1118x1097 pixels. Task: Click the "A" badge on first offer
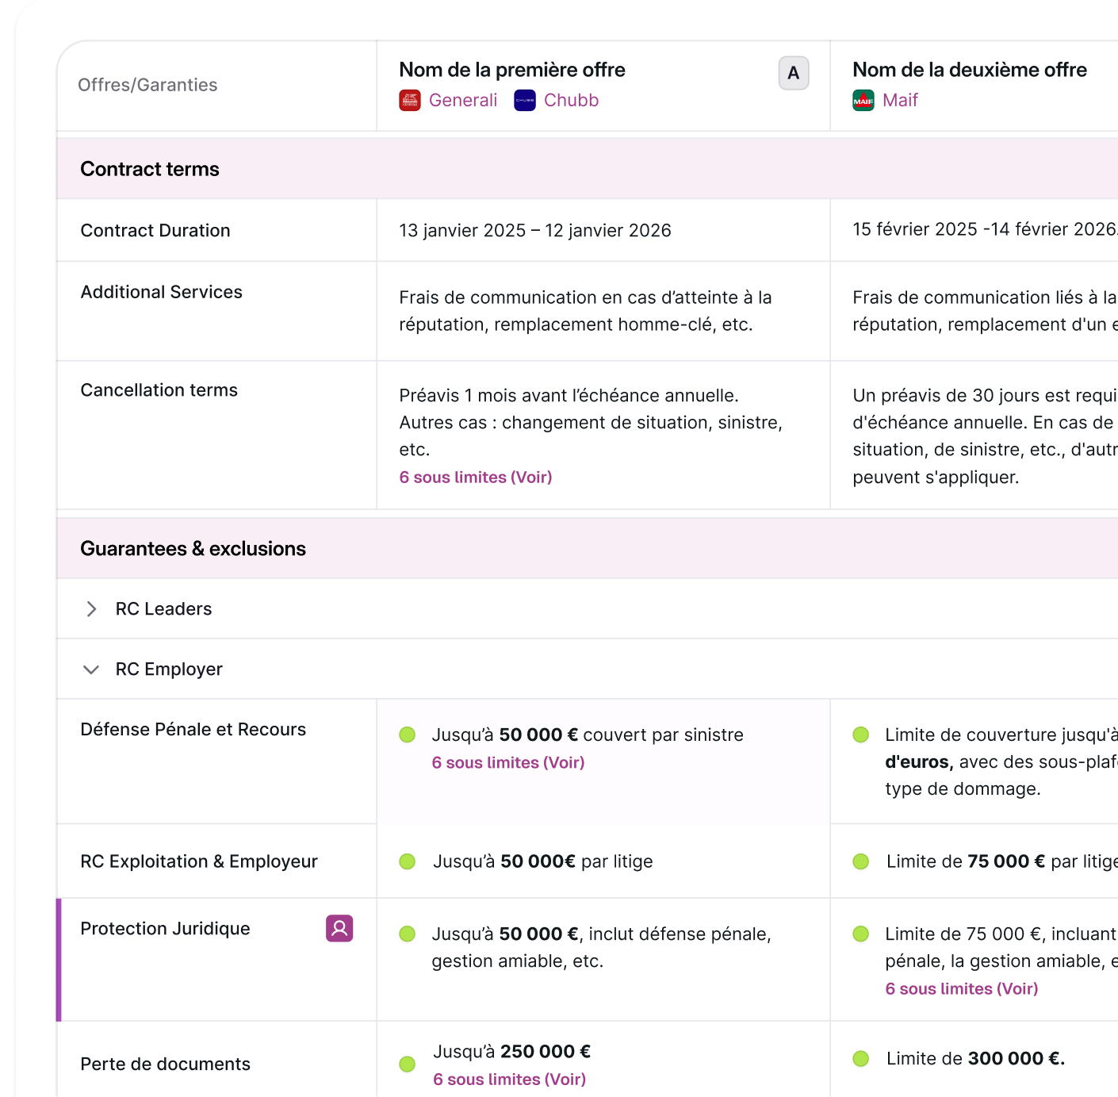click(794, 73)
